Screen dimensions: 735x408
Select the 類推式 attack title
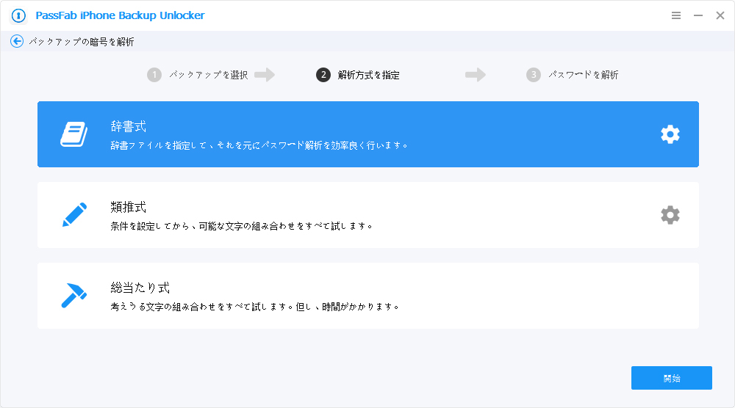(x=129, y=207)
